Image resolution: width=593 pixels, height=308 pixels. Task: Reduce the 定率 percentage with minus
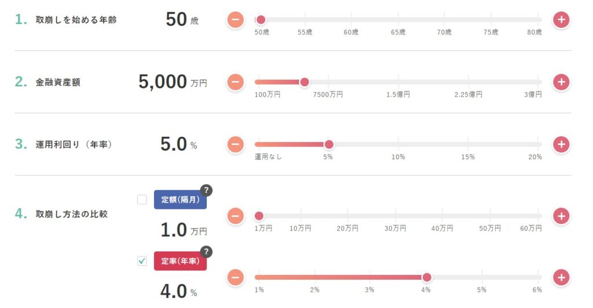point(235,277)
